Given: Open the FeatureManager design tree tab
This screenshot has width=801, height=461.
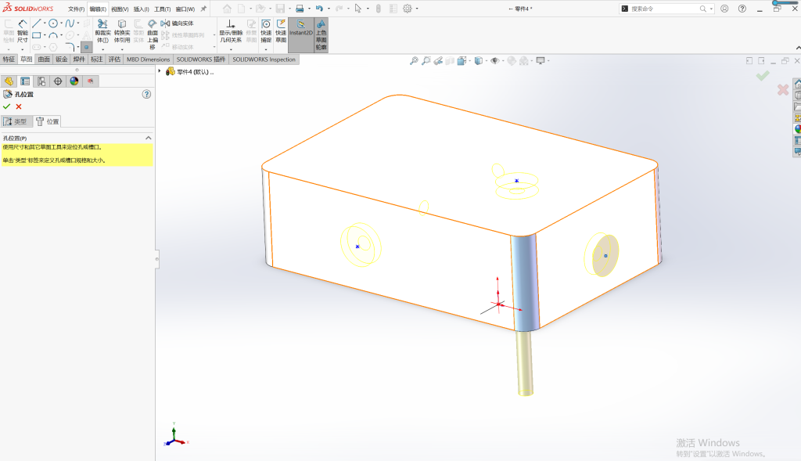Looking at the screenshot, I should 9,81.
